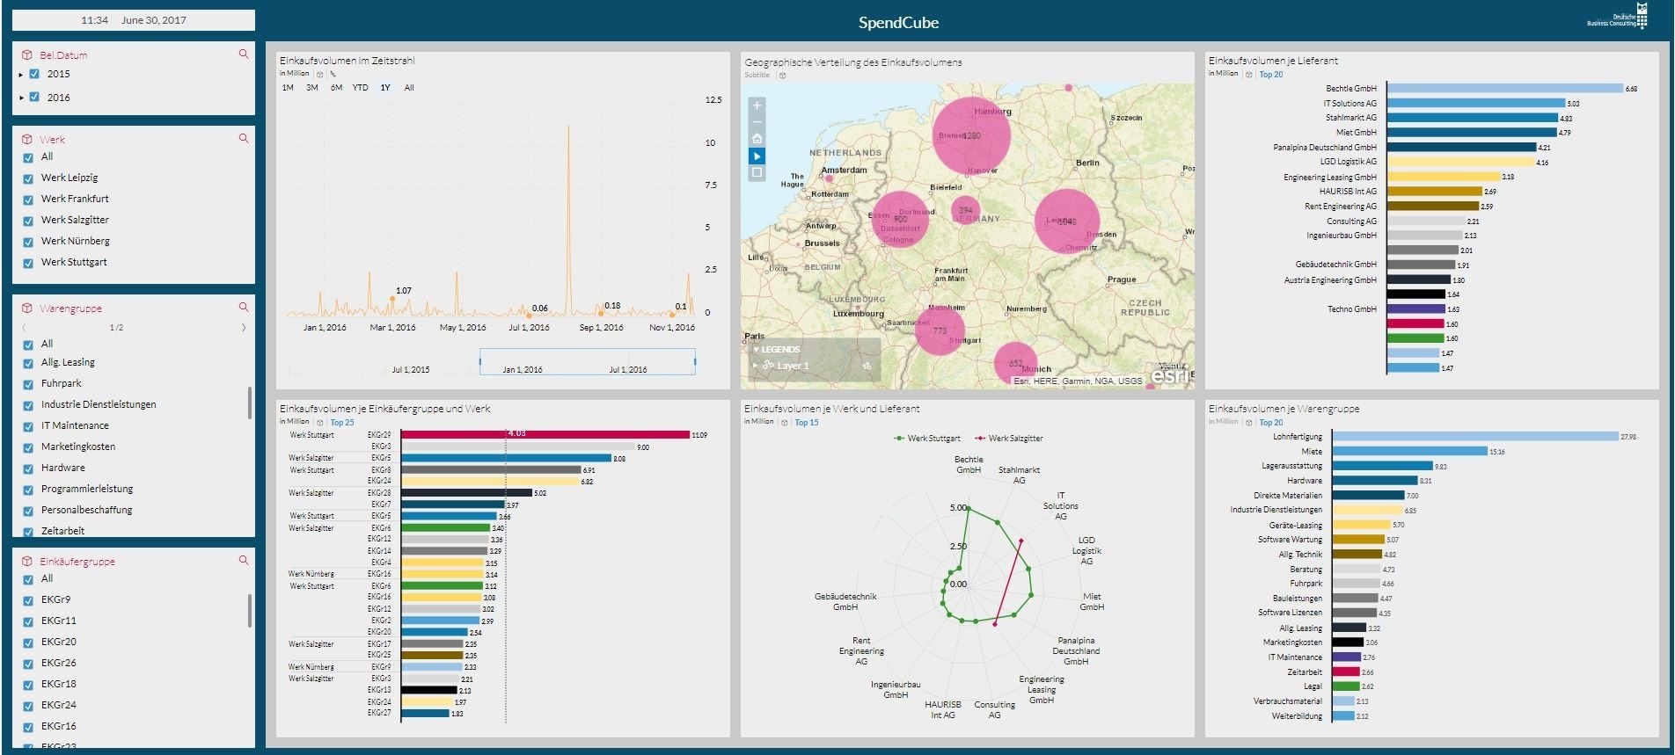Screen dimensions: 1675x755
Task: Search the Bel.Datum filter
Action: click(x=244, y=54)
